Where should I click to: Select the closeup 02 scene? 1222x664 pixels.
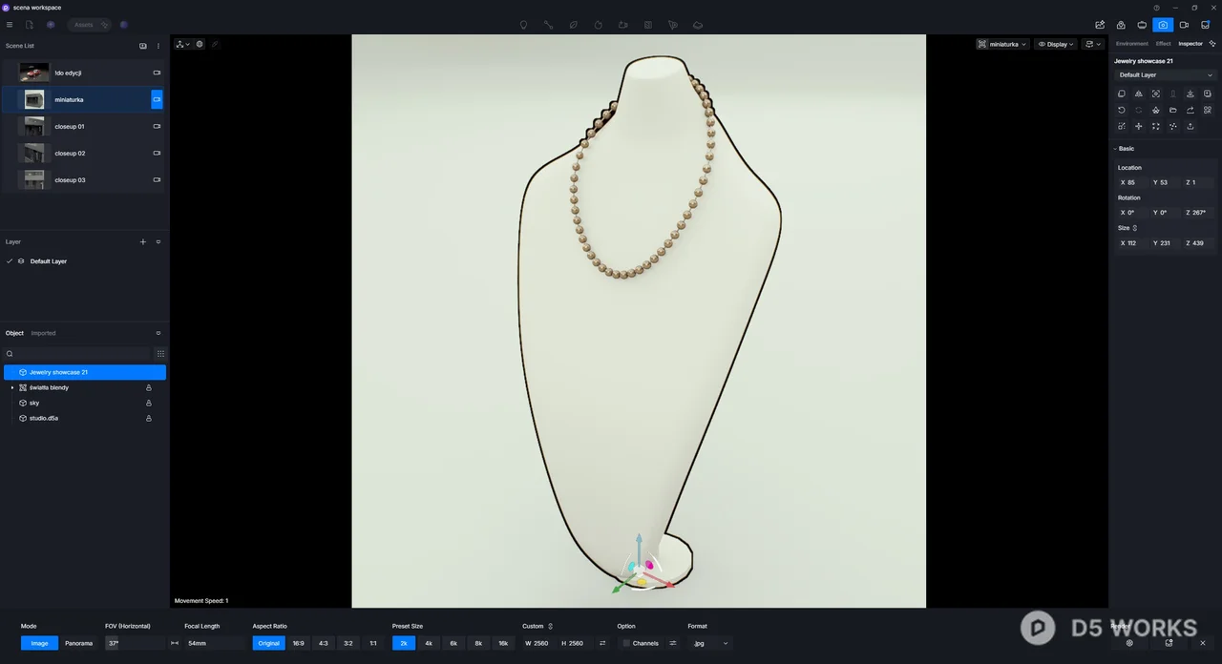(83, 153)
